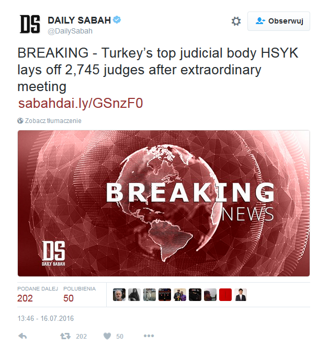Open the @DailySabah handle
This screenshot has width=329, height=357.
(70, 31)
